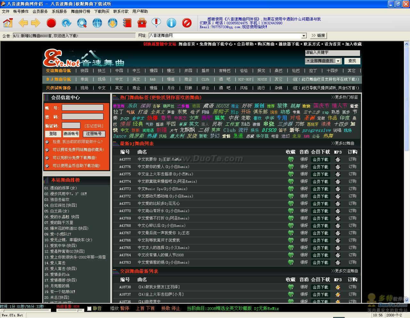410x318 pixels.
Task: Open the 网址 address dropdown
Action: [304, 36]
